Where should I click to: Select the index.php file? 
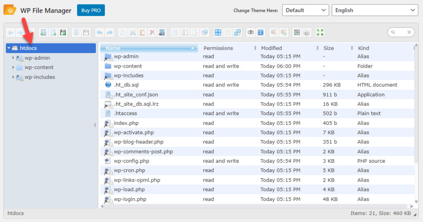257,123
